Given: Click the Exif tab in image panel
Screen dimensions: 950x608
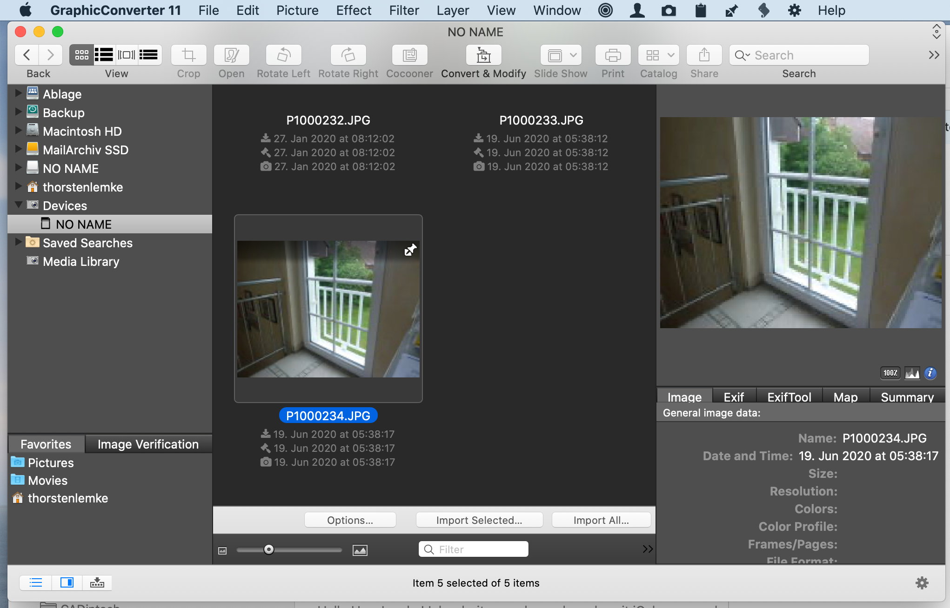Looking at the screenshot, I should coord(733,397).
